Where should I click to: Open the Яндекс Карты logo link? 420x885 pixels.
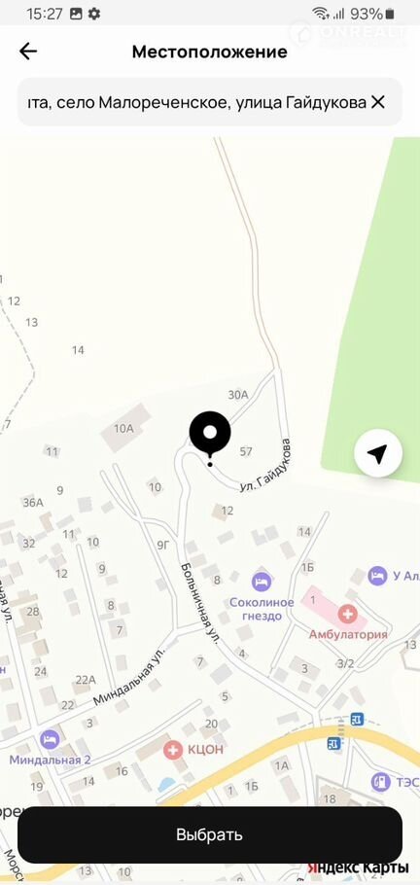click(x=358, y=867)
